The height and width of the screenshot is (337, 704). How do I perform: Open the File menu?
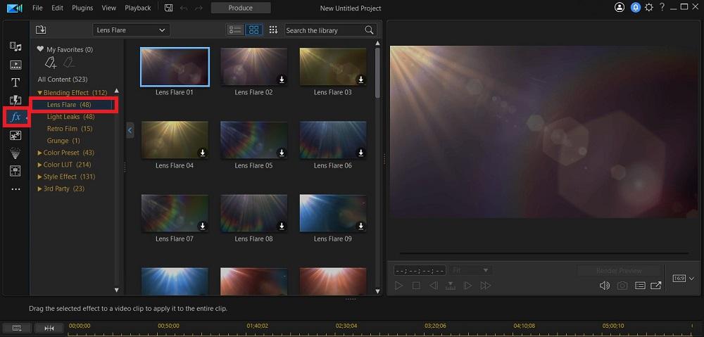(38, 8)
